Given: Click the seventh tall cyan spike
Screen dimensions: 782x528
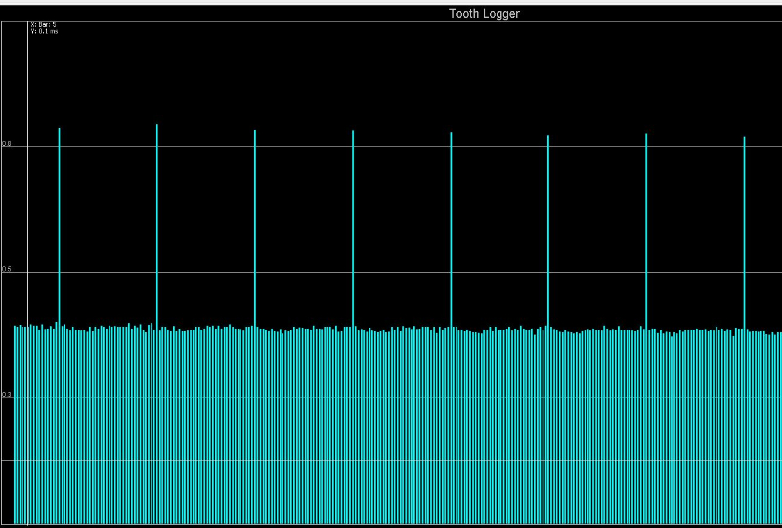Looking at the screenshot, I should click(646, 225).
